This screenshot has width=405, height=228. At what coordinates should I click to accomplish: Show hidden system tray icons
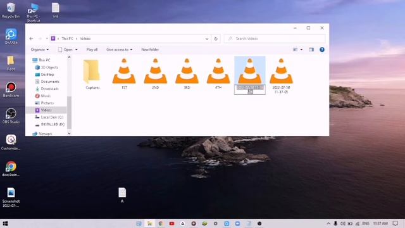click(328, 224)
